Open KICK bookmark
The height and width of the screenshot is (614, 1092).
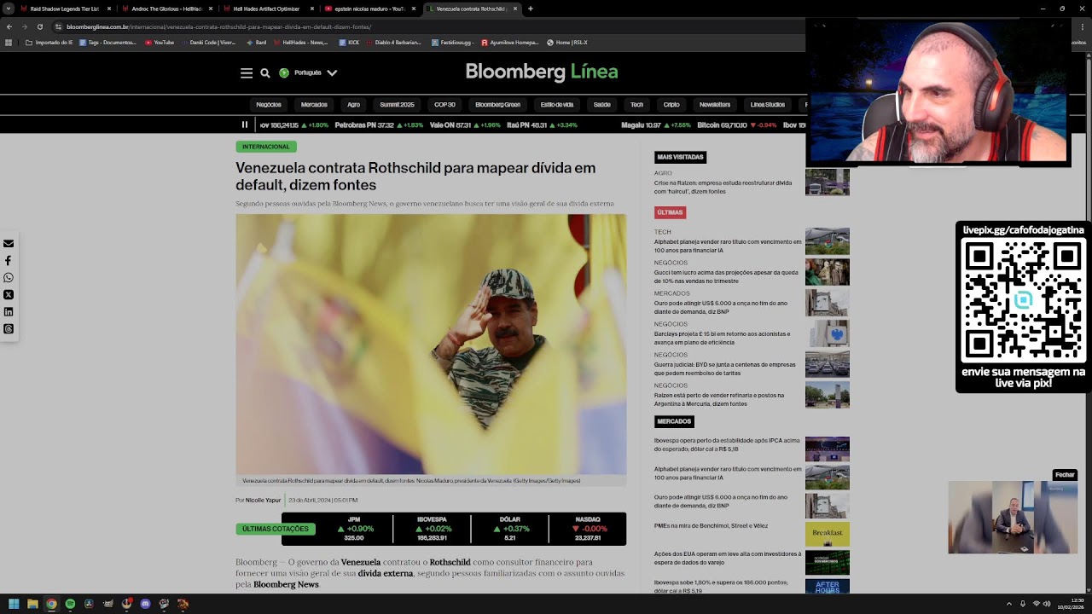coord(351,42)
